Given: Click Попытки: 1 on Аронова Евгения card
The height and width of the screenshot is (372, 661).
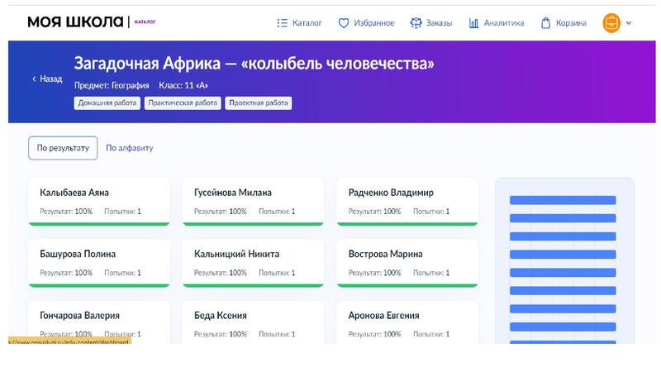Looking at the screenshot, I should 431,334.
